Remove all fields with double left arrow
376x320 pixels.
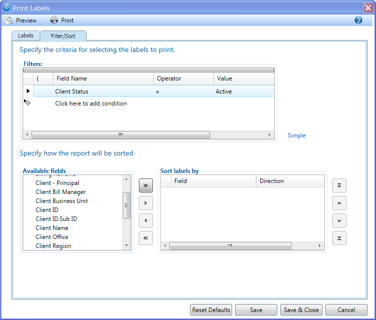point(145,238)
